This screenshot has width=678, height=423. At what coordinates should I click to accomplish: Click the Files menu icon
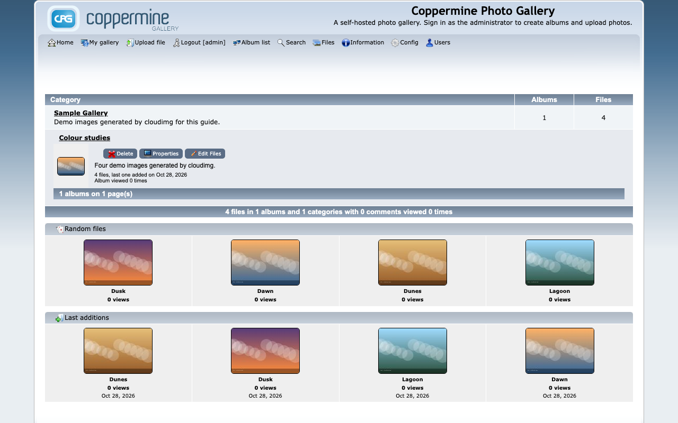point(317,43)
